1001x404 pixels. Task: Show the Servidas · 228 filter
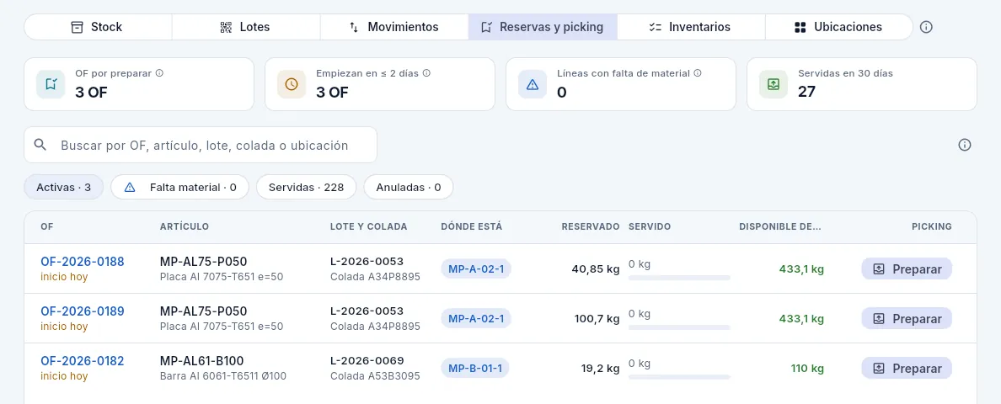click(x=307, y=188)
